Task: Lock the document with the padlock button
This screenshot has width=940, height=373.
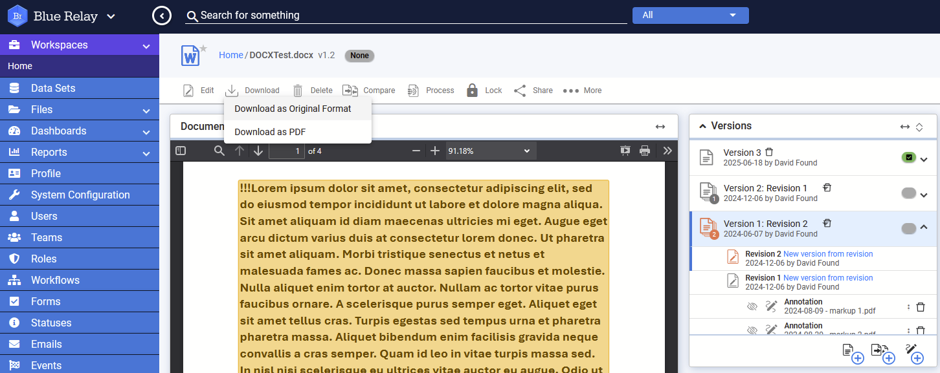Action: [x=484, y=91]
